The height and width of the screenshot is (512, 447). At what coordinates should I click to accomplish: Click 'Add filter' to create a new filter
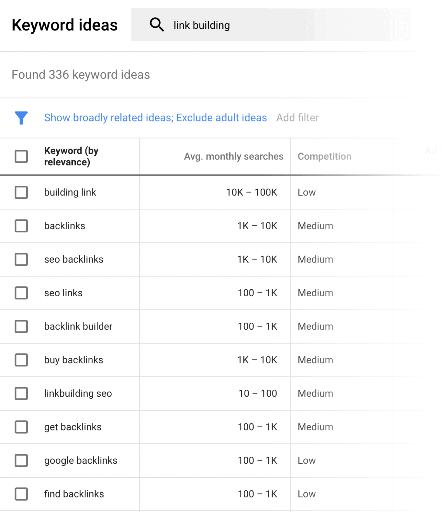(297, 118)
